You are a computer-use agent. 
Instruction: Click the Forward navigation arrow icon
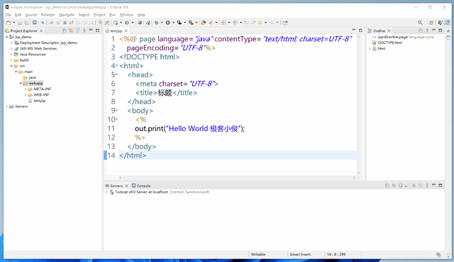click(272, 23)
